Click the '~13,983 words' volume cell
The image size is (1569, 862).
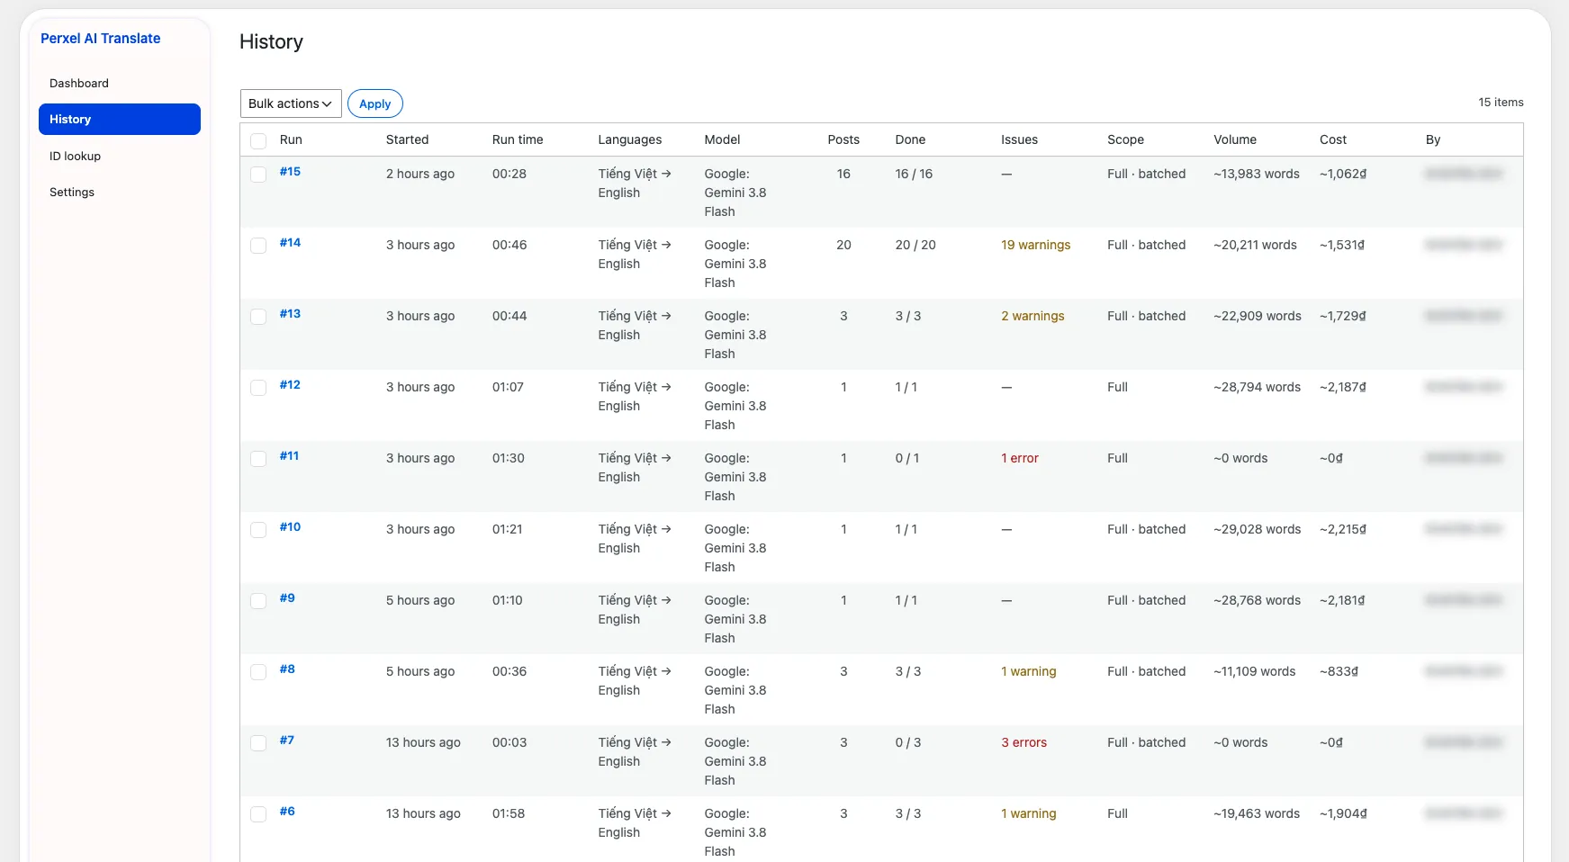pyautogui.click(x=1257, y=174)
